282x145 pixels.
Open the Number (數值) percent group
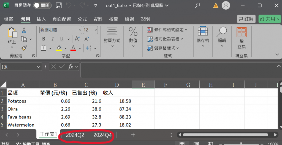133,37
